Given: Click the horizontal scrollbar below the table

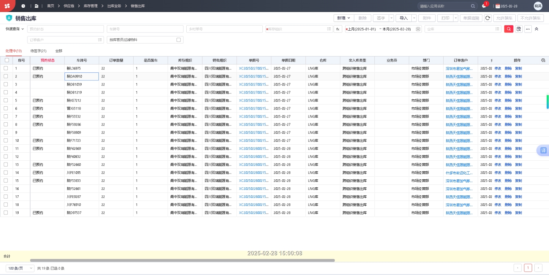Looking at the screenshot, I should coord(182,260).
